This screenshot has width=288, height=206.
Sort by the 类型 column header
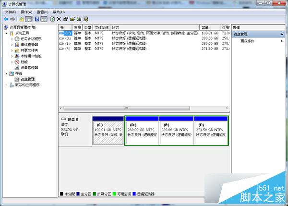(88, 27)
